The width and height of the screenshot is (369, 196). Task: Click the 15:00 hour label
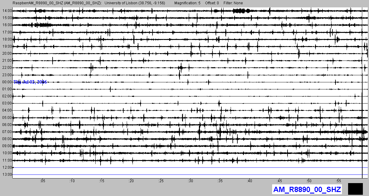point(7,18)
